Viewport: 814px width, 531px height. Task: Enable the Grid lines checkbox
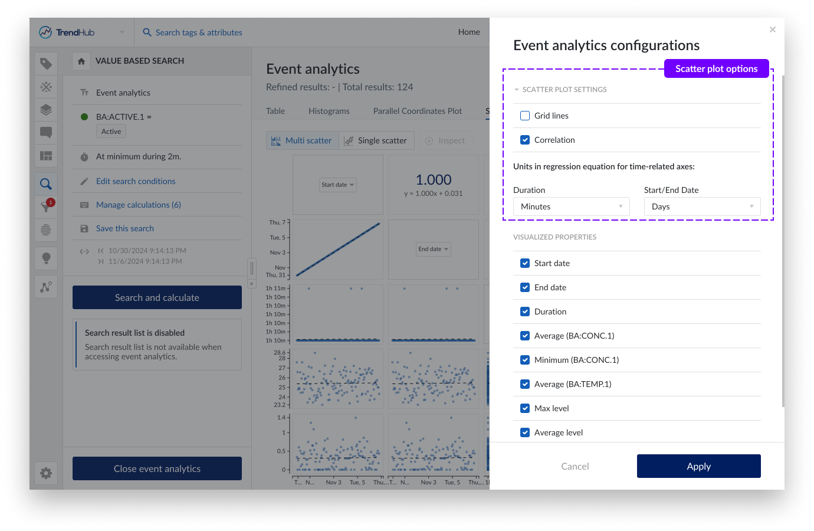click(525, 116)
